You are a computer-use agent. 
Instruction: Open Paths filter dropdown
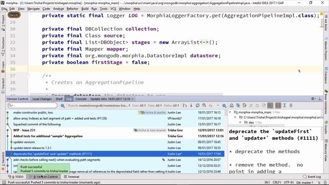tap(171, 105)
